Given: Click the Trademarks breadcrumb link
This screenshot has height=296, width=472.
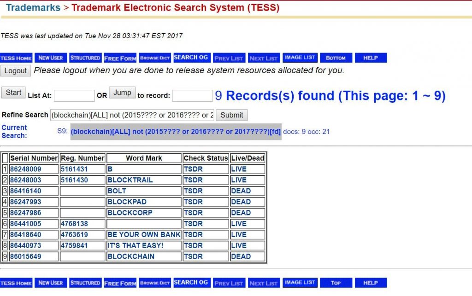Looking at the screenshot, I should tap(33, 7).
